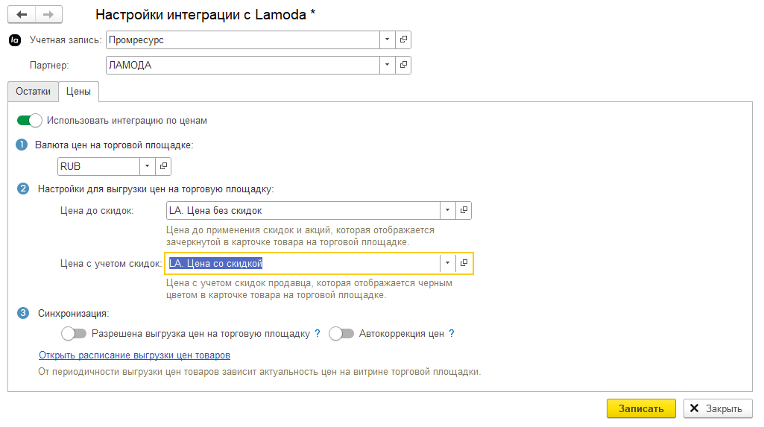764x427 pixels.
Task: Click help question mark next to Автокоррекция цен
Action: pyautogui.click(x=451, y=334)
